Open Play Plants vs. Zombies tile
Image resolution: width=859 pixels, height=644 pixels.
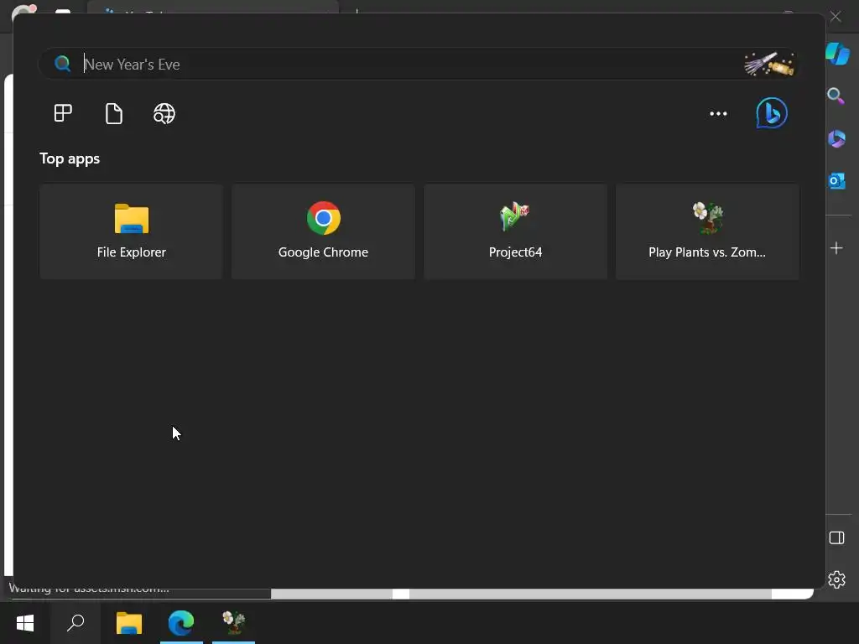[707, 231]
